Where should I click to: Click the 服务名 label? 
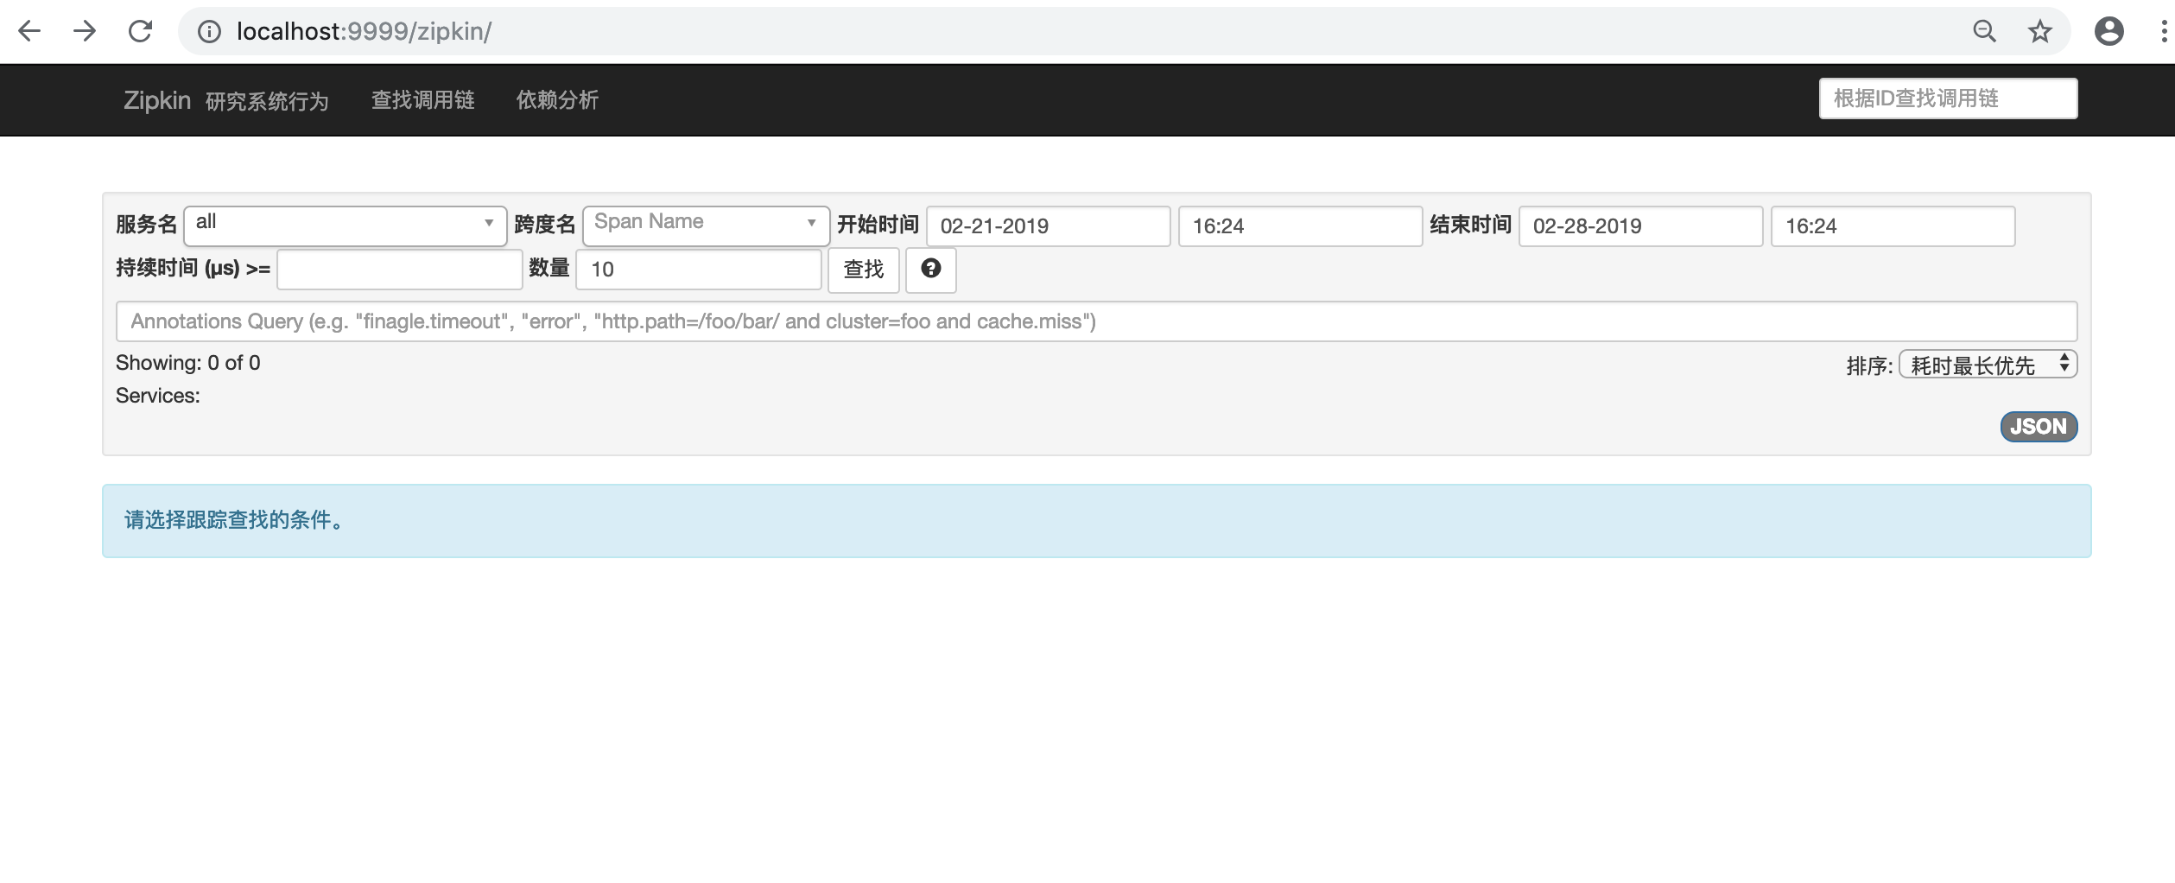tap(146, 225)
